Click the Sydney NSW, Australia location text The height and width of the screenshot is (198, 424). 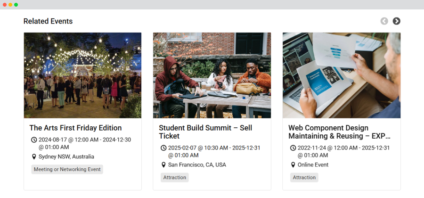click(66, 157)
